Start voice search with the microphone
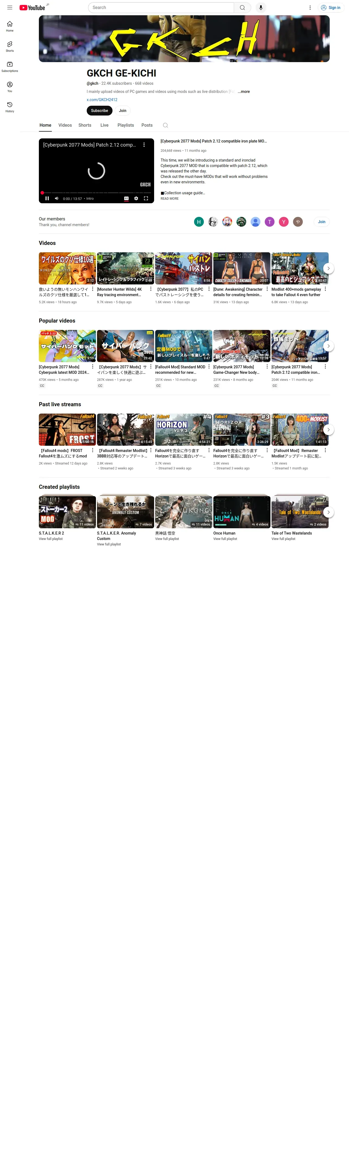Image resolution: width=349 pixels, height=1153 pixels. pos(261,8)
